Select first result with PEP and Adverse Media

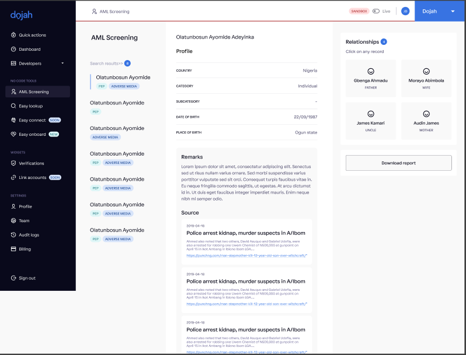point(123,82)
